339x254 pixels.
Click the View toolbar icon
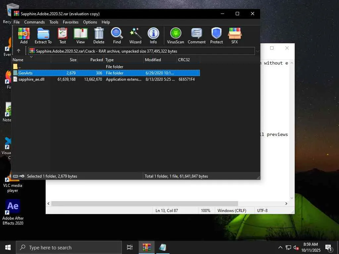[x=81, y=36]
